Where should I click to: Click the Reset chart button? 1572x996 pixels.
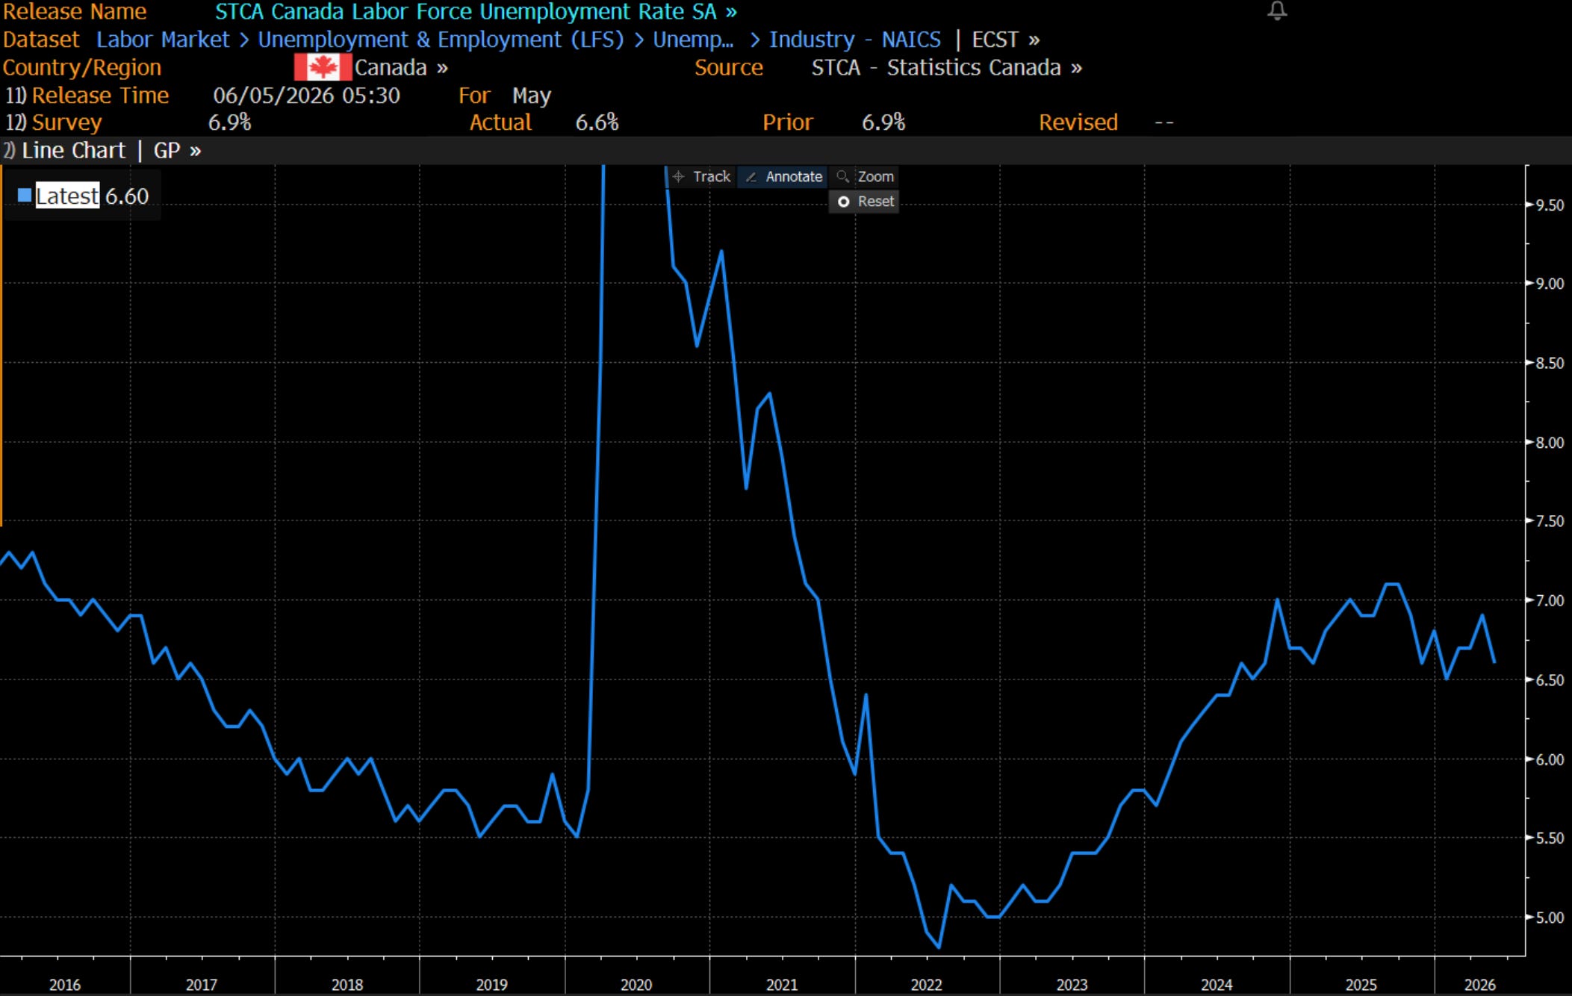(x=864, y=202)
